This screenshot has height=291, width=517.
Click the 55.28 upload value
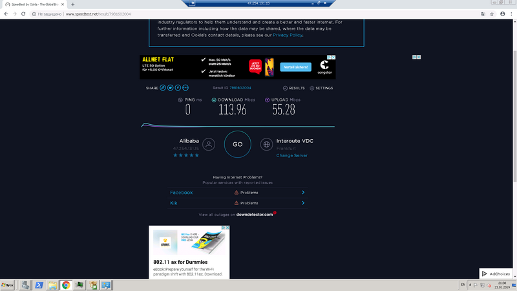(x=284, y=109)
